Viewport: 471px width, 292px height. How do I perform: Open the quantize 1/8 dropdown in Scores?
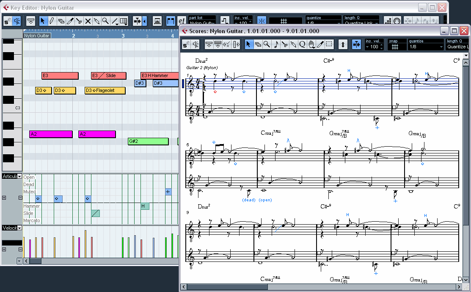click(x=426, y=47)
